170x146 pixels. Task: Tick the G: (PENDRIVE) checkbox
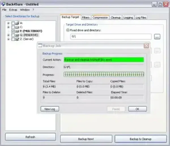tap(13, 35)
